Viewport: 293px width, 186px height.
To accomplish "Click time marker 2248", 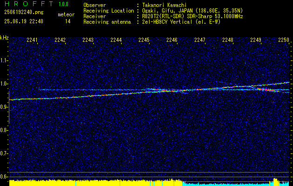I will [x=228, y=40].
